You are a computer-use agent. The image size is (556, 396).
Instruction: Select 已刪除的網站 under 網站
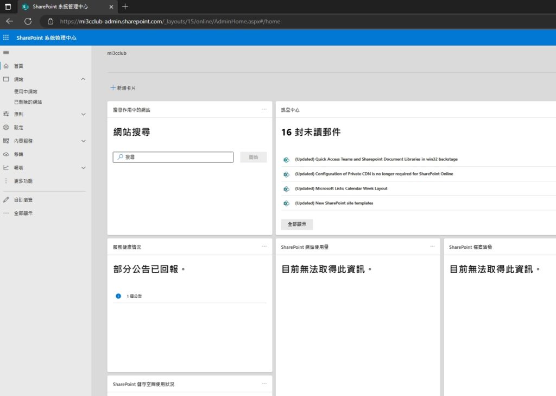(28, 102)
